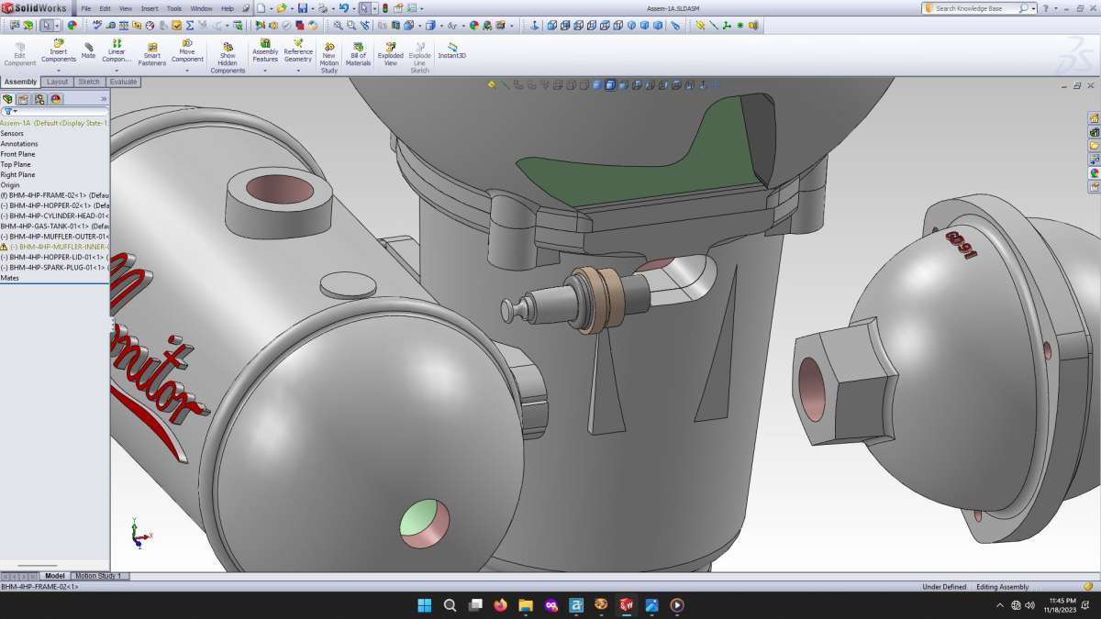Switch to the Layout tab
The image size is (1101, 619).
pos(57,82)
